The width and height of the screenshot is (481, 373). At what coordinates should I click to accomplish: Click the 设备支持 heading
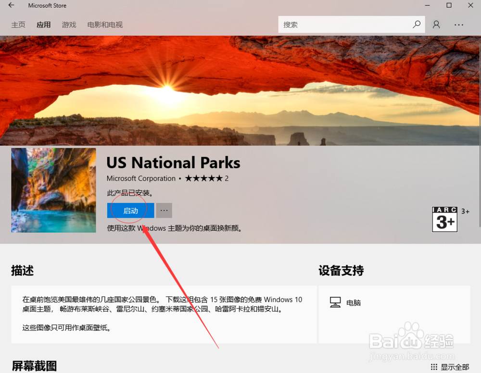tap(341, 271)
